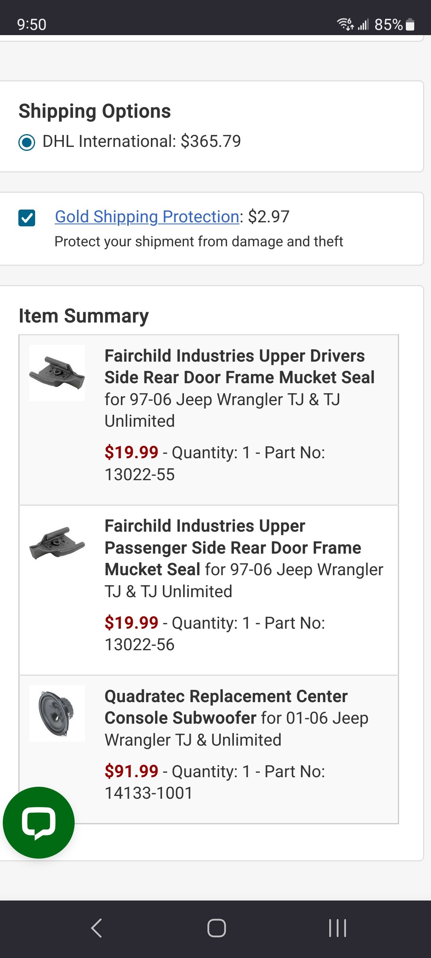Tap the DHL International: $365.79 label

click(142, 141)
